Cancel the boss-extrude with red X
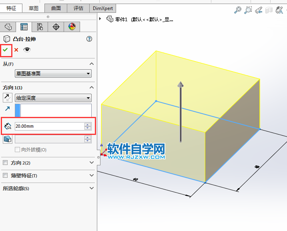Screen dimensions: 287x231 pos(16,50)
